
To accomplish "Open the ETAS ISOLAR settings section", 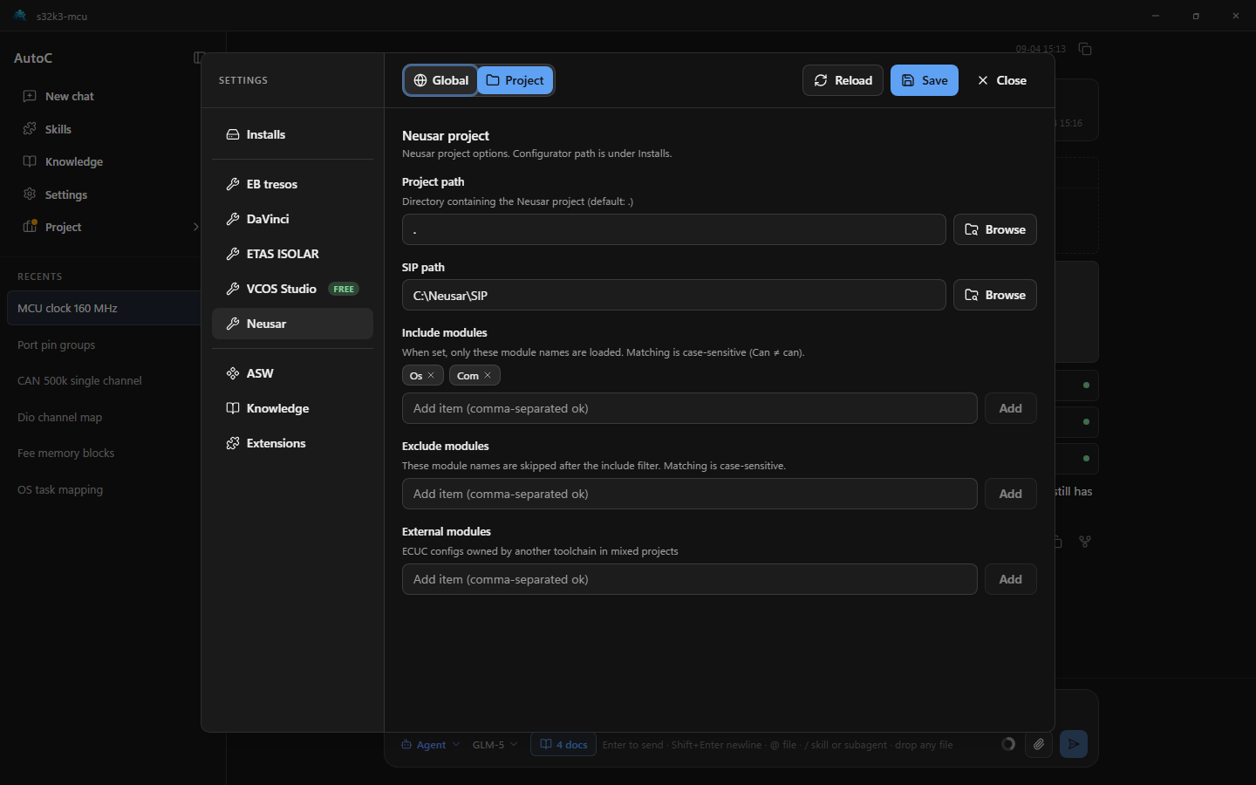I will point(292,254).
